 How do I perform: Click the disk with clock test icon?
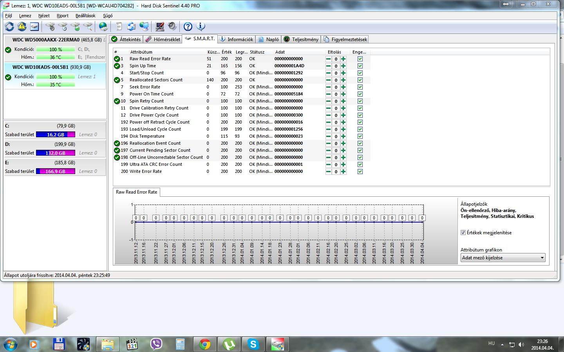point(62,27)
